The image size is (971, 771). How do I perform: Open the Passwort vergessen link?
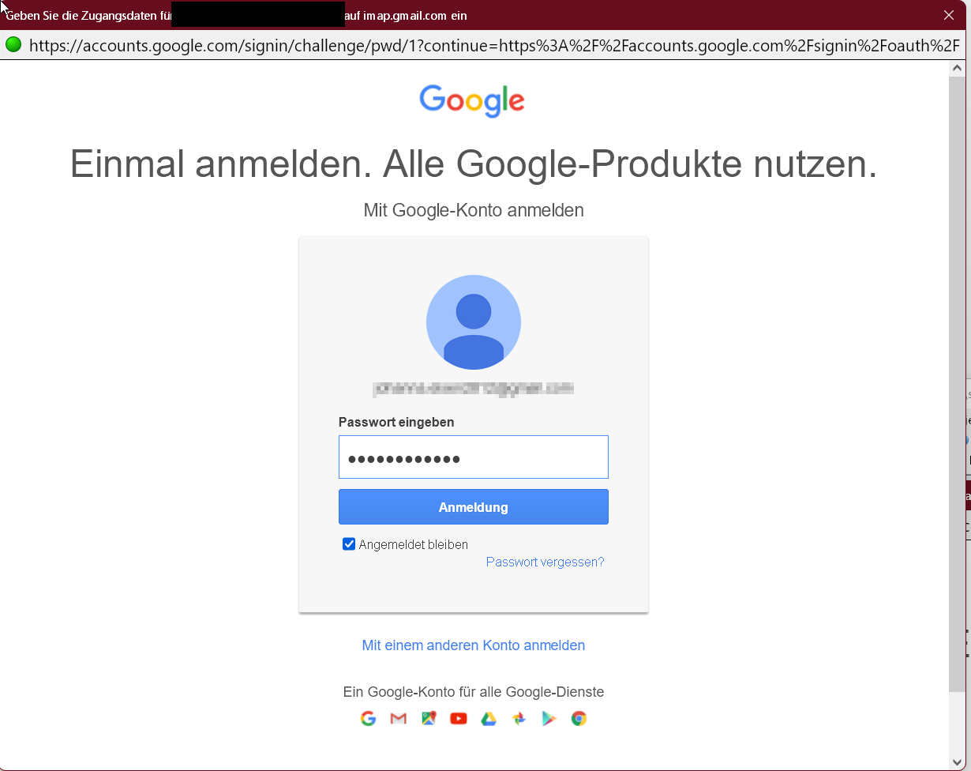click(545, 562)
